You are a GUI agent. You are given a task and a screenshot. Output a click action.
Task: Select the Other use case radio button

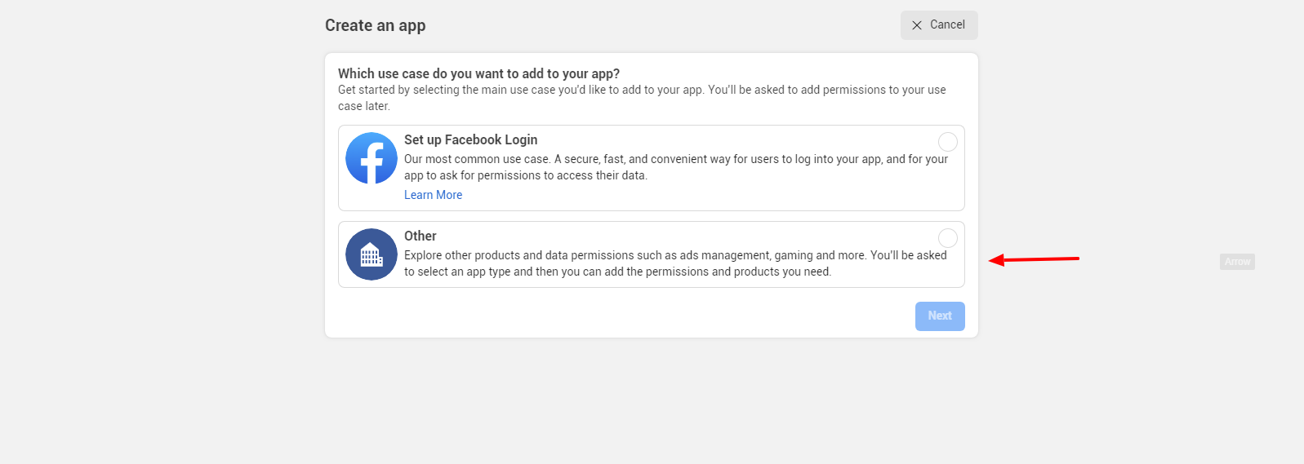(x=948, y=238)
